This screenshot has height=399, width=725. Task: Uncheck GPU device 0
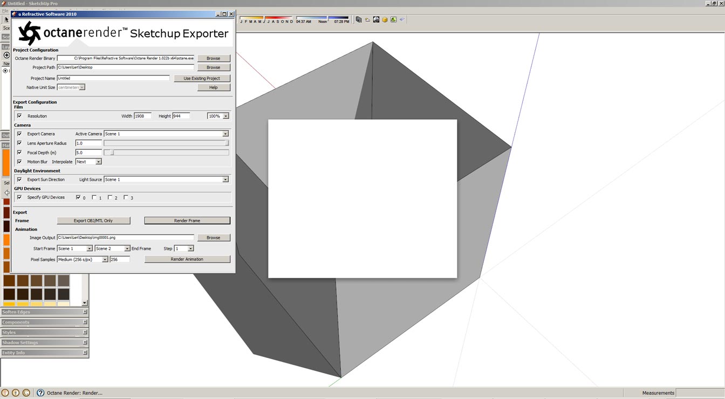(79, 197)
